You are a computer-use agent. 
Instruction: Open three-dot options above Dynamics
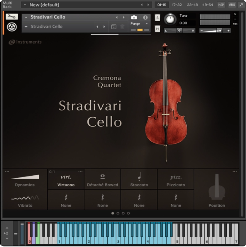point(7,171)
